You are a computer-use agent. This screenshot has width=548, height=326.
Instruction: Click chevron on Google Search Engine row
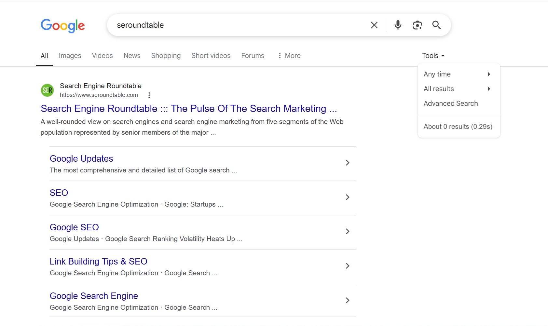point(348,300)
